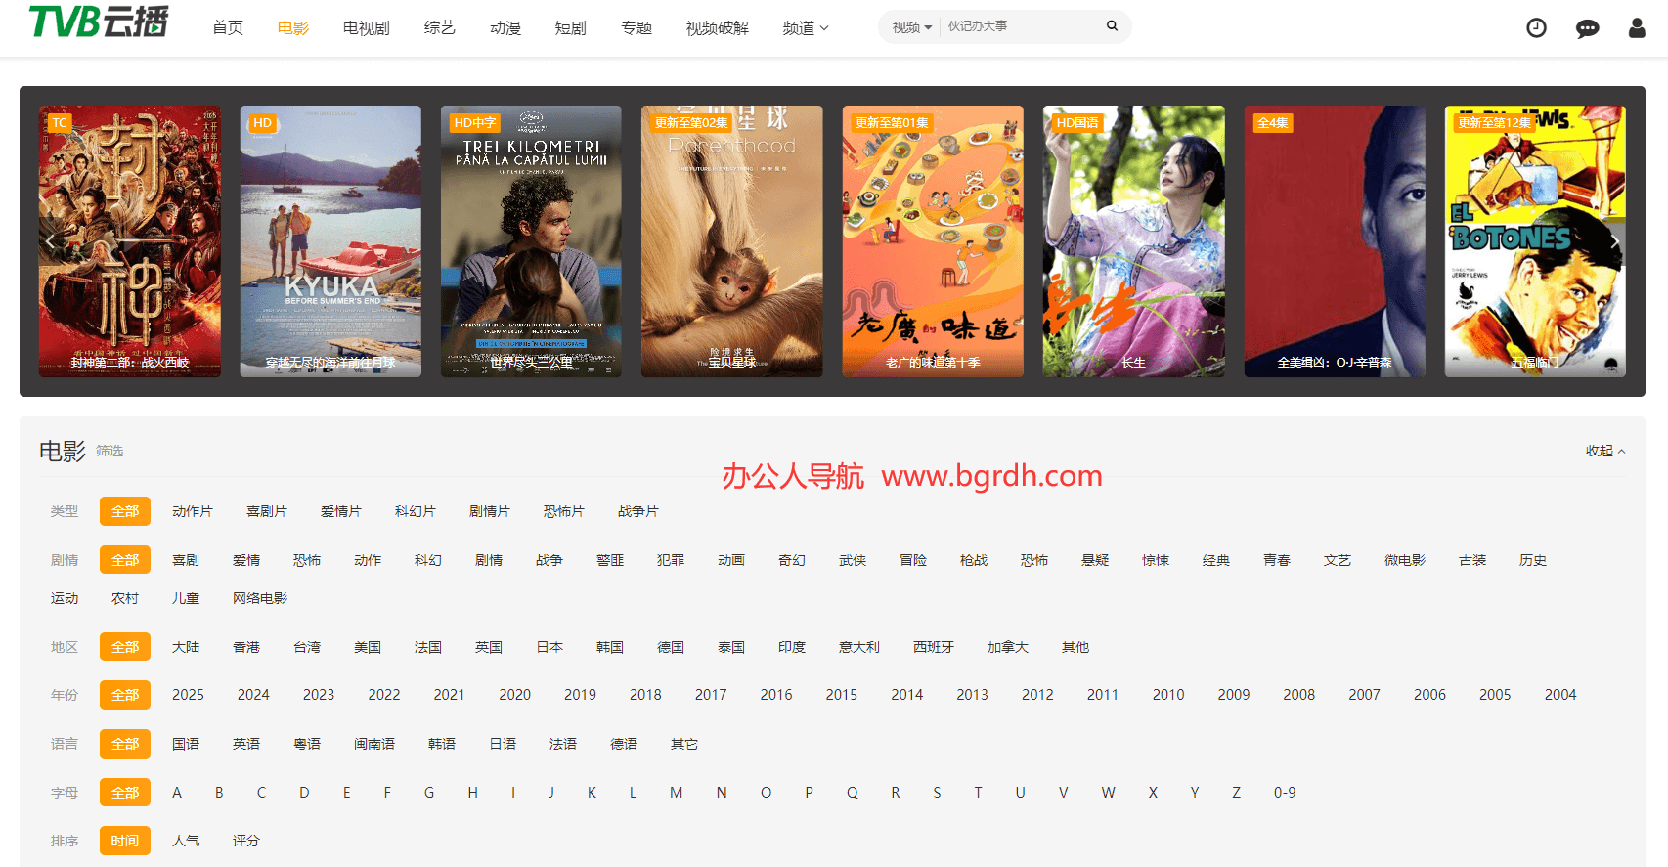Image resolution: width=1668 pixels, height=867 pixels.
Task: Open the KYUKA movie poster
Action: tap(330, 241)
